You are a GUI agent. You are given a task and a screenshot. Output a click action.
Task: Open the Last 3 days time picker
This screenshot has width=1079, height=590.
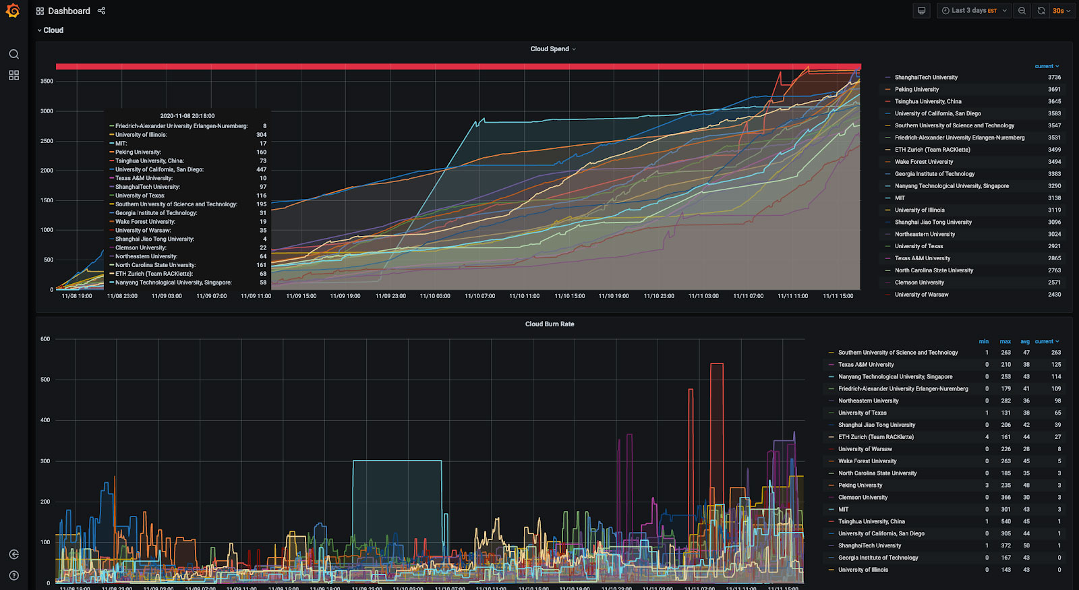[x=974, y=11]
